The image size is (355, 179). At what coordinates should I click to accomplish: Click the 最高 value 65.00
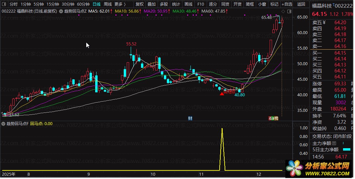coord(340,90)
